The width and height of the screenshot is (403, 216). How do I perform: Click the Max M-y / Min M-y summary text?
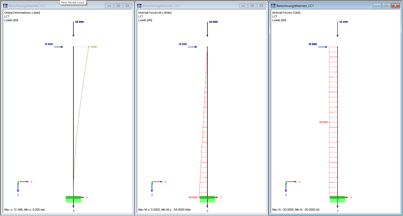165,210
